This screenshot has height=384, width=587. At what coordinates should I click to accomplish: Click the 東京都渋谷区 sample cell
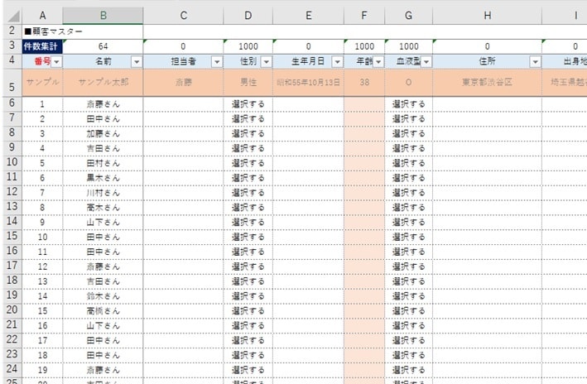(x=487, y=82)
